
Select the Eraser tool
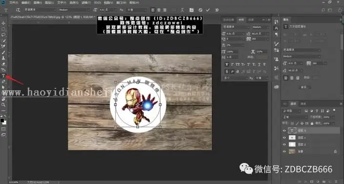coord(3,64)
